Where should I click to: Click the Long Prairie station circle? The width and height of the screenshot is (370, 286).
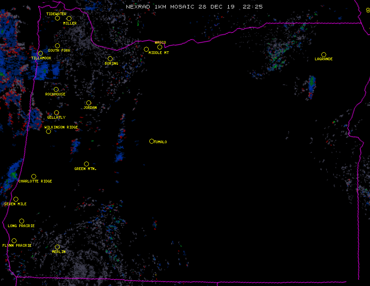coord(21,221)
